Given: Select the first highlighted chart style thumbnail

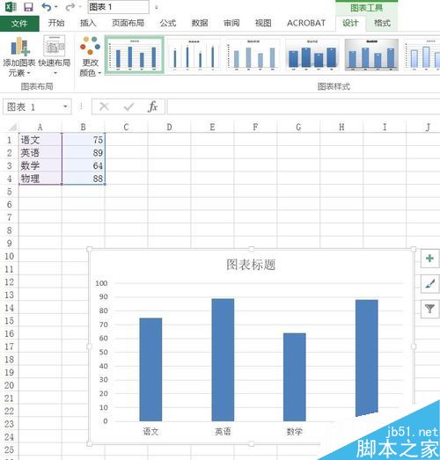Looking at the screenshot, I should pos(135,55).
